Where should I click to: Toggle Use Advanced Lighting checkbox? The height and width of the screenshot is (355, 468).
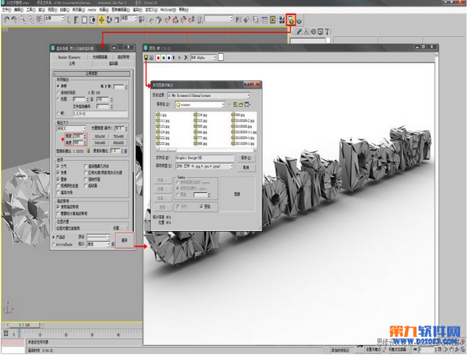tap(58, 207)
